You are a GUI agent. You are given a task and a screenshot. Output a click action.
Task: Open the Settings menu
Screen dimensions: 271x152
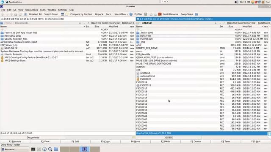[62, 10]
